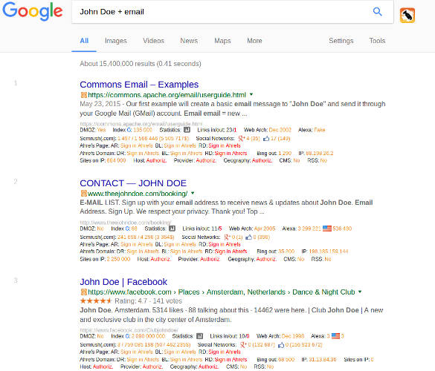Open the orange SEO extension icon

407,16
